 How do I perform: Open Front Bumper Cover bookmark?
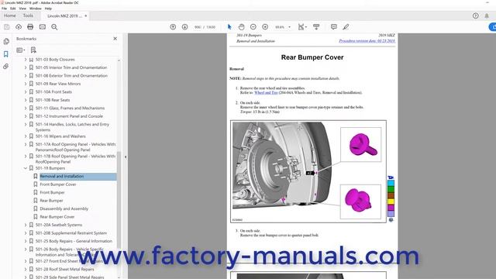58,184
